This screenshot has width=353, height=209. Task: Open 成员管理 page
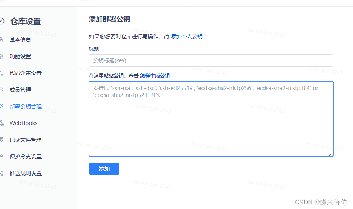click(20, 90)
